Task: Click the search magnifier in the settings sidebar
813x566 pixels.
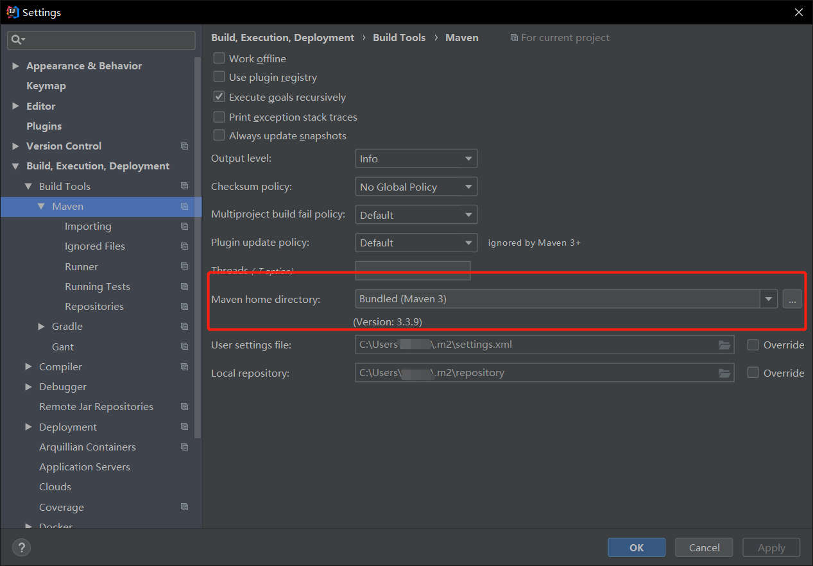Action: 17,40
